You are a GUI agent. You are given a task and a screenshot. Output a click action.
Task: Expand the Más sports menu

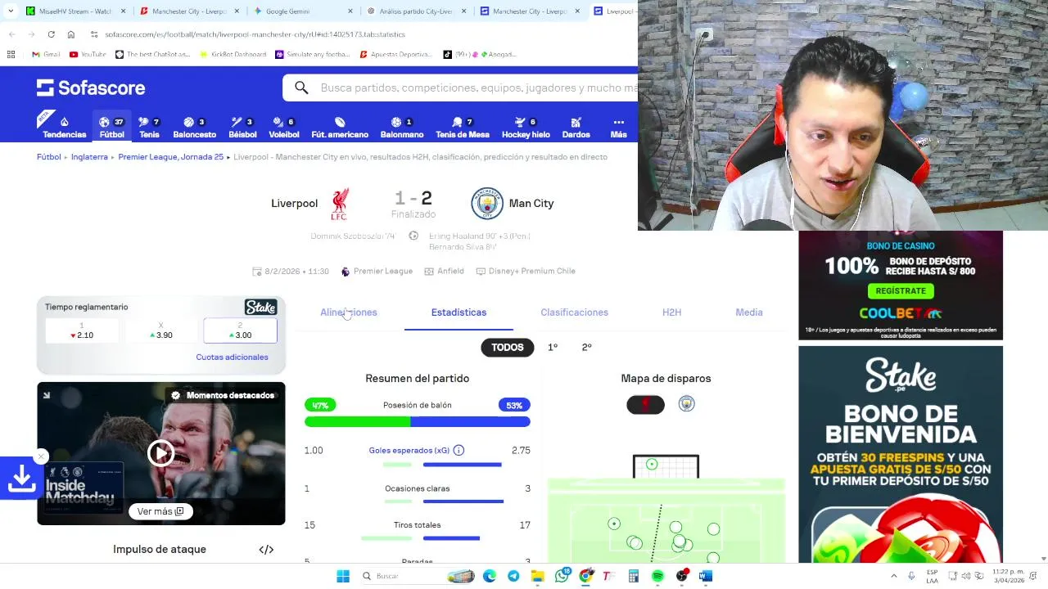coord(618,128)
